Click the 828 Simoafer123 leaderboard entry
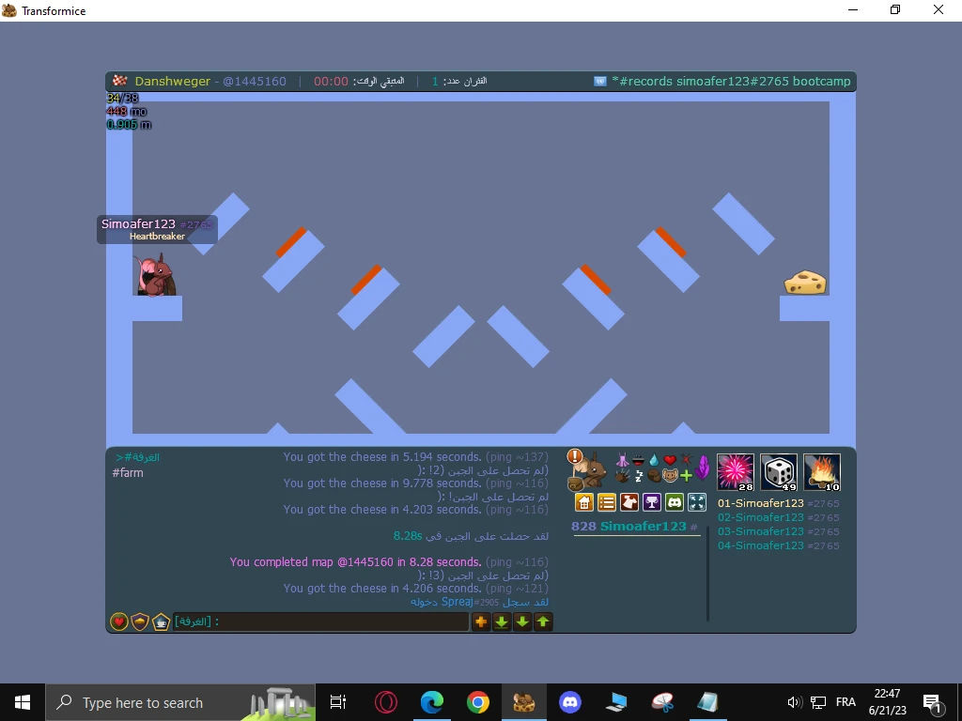The image size is (962, 721). pos(635,526)
